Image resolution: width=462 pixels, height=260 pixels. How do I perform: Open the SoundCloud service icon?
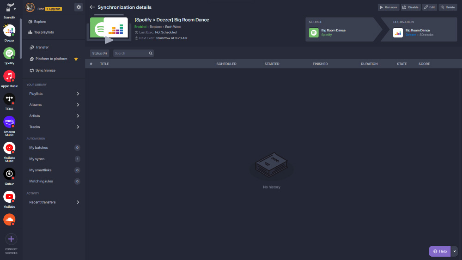[9, 220]
